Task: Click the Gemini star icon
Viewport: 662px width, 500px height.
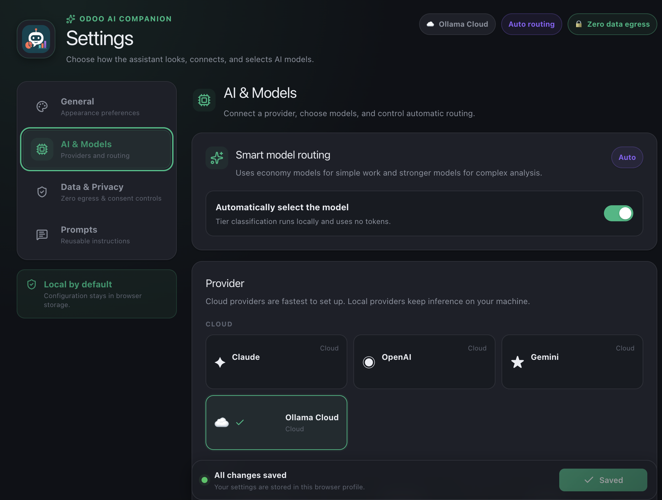Action: pyautogui.click(x=518, y=362)
